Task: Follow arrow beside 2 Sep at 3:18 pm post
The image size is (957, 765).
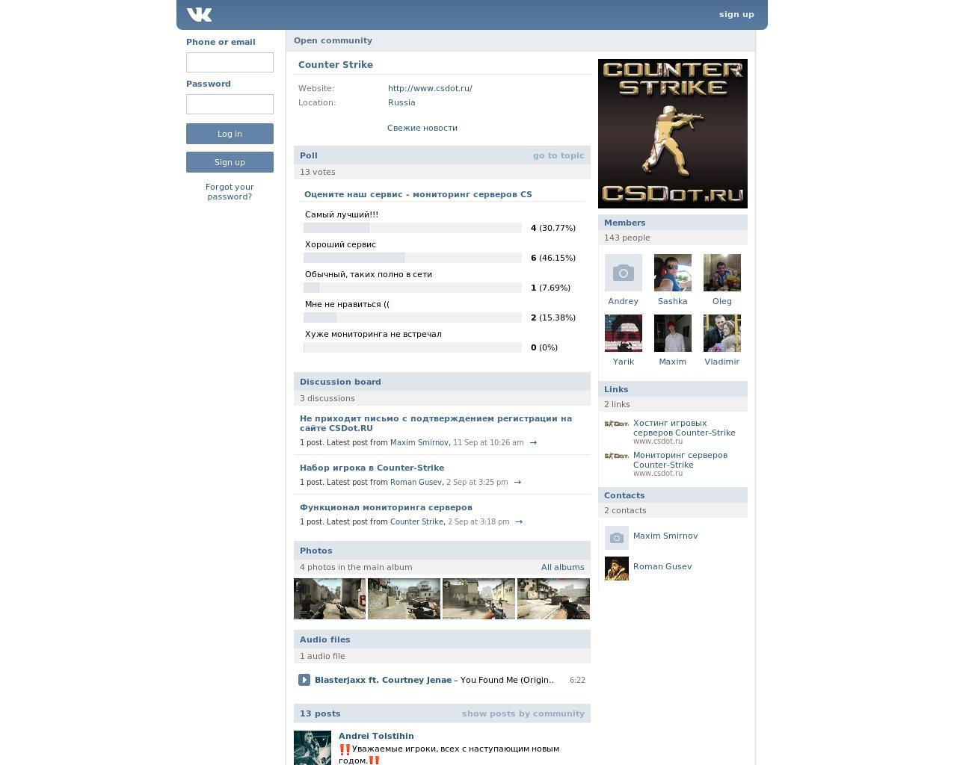Action: coord(519,521)
